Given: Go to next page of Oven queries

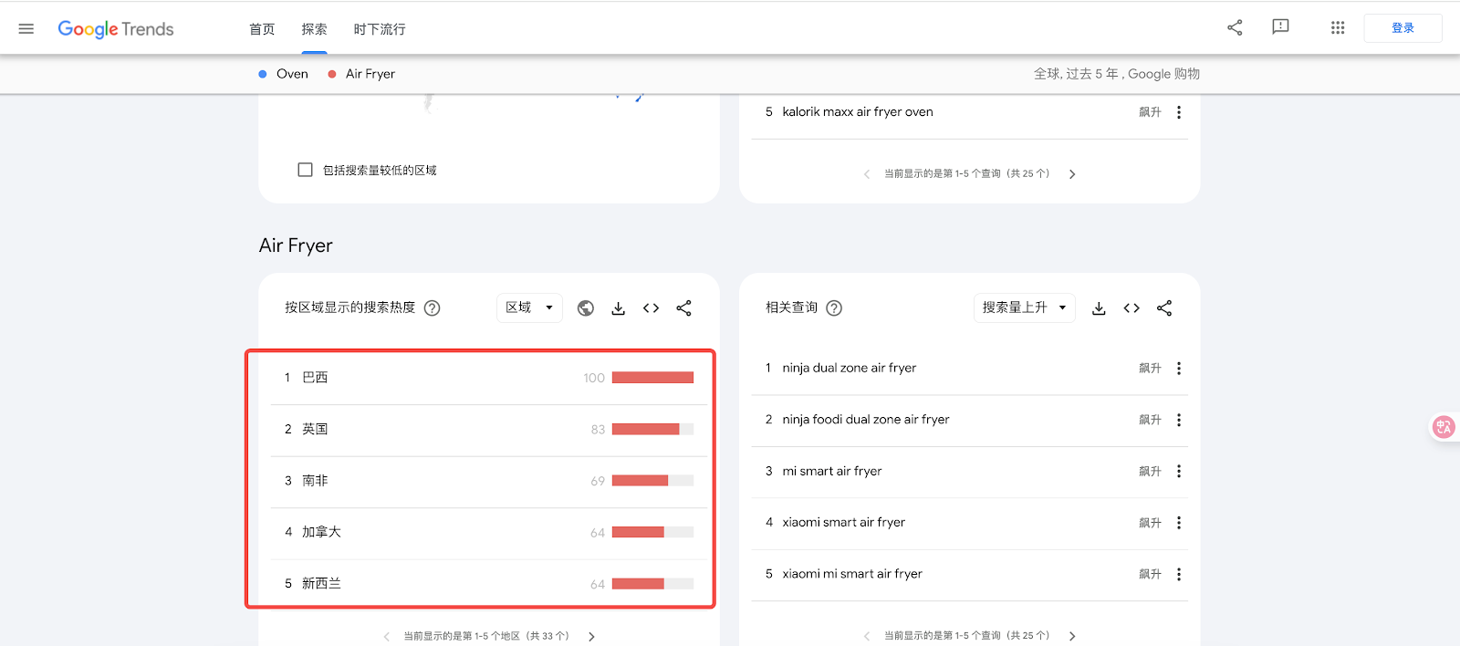Looking at the screenshot, I should [1072, 174].
